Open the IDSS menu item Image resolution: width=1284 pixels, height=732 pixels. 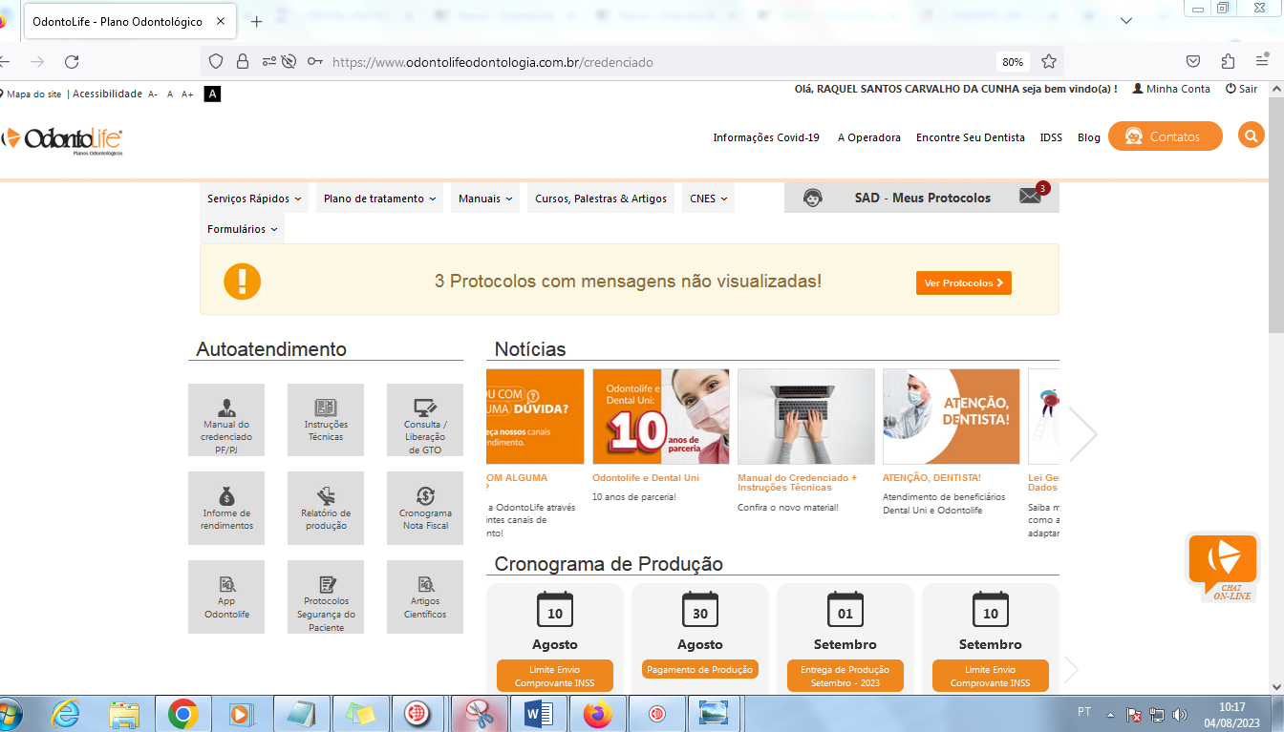coord(1051,137)
